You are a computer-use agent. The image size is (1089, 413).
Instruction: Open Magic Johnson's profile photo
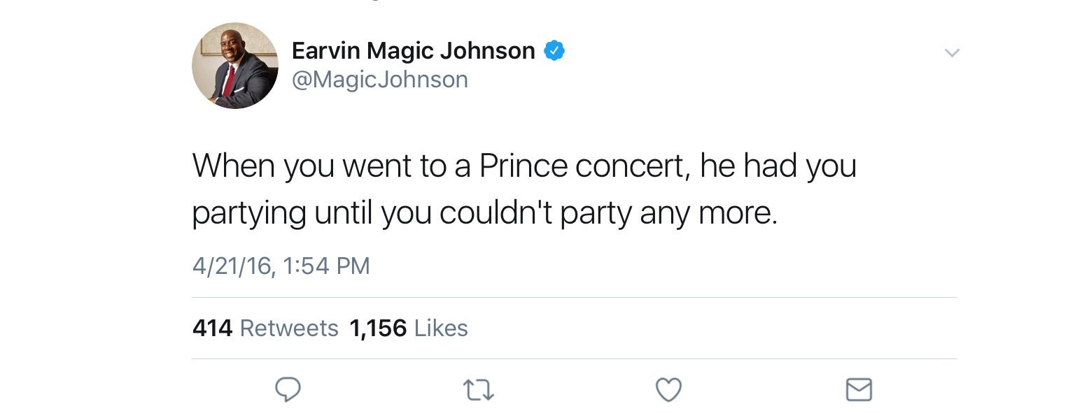coord(235,66)
